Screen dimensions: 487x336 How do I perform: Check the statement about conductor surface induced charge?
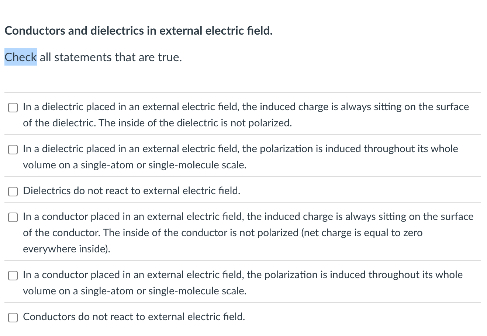pos(13,217)
